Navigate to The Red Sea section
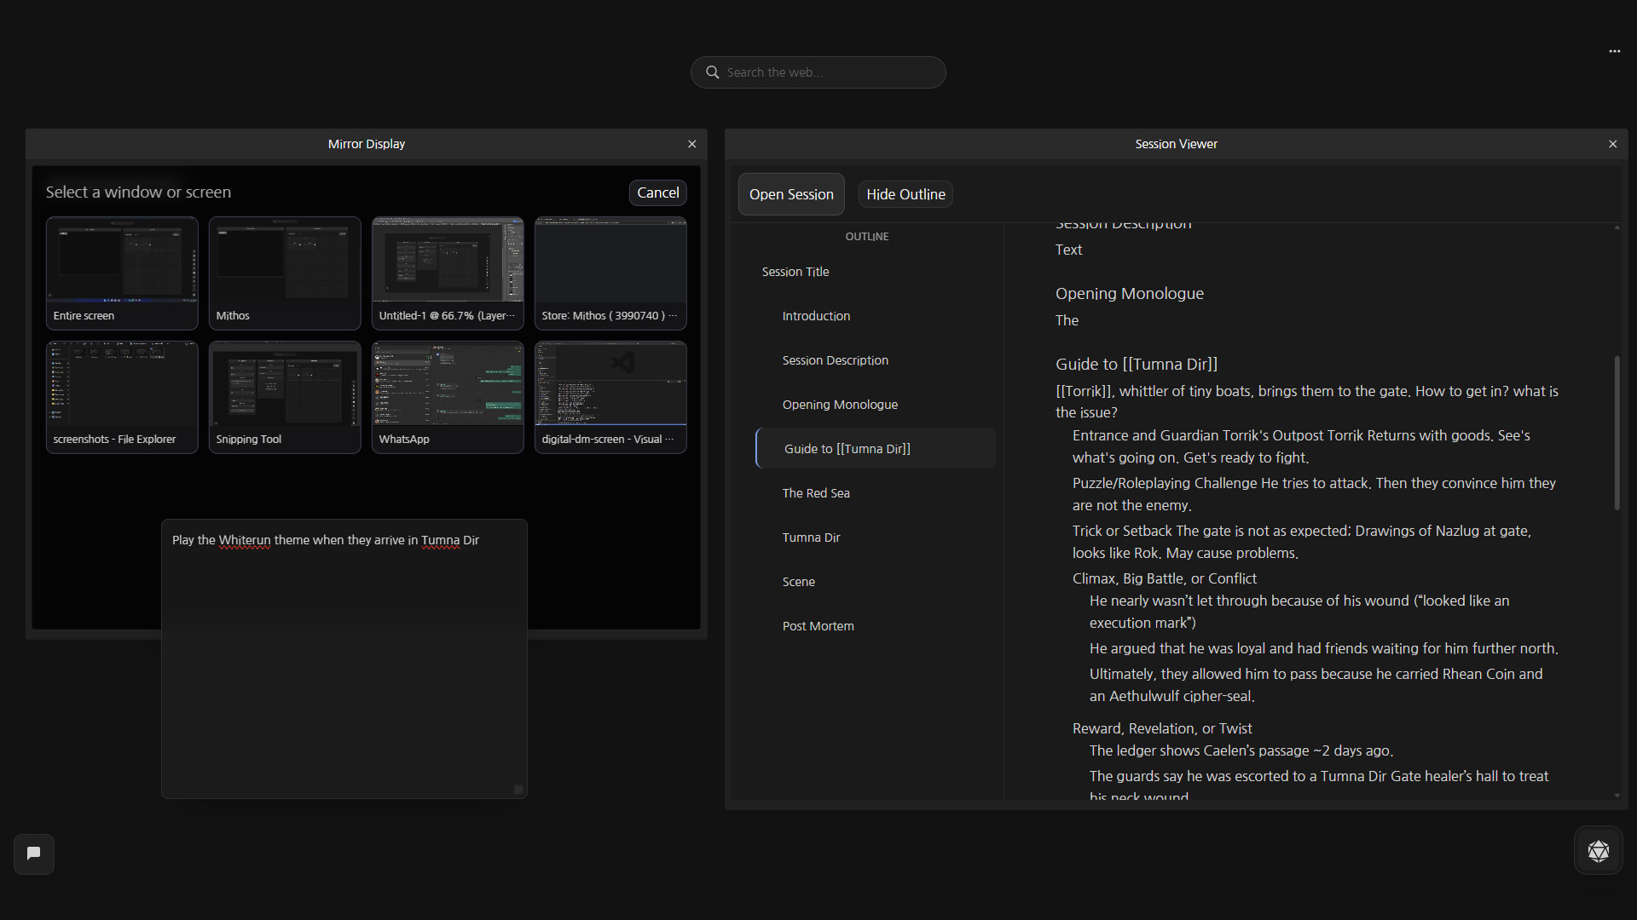 click(x=816, y=492)
